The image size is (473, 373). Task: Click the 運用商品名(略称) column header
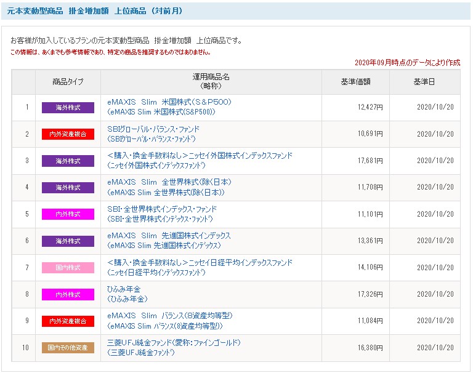(211, 82)
